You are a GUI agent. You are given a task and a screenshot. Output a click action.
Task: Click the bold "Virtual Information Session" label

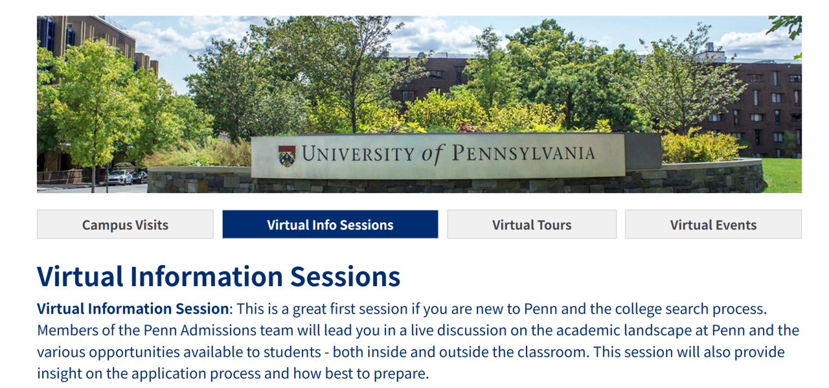(133, 308)
